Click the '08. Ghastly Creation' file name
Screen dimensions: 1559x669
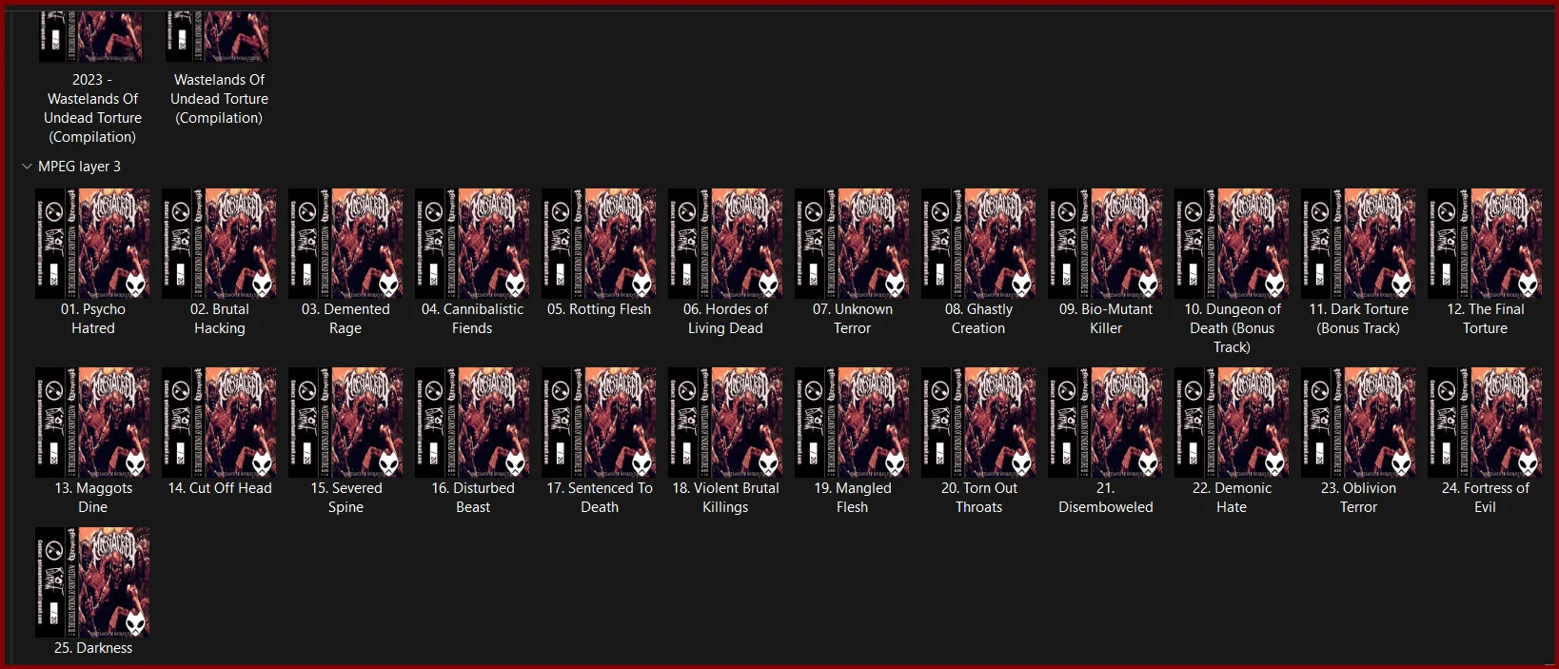click(978, 319)
